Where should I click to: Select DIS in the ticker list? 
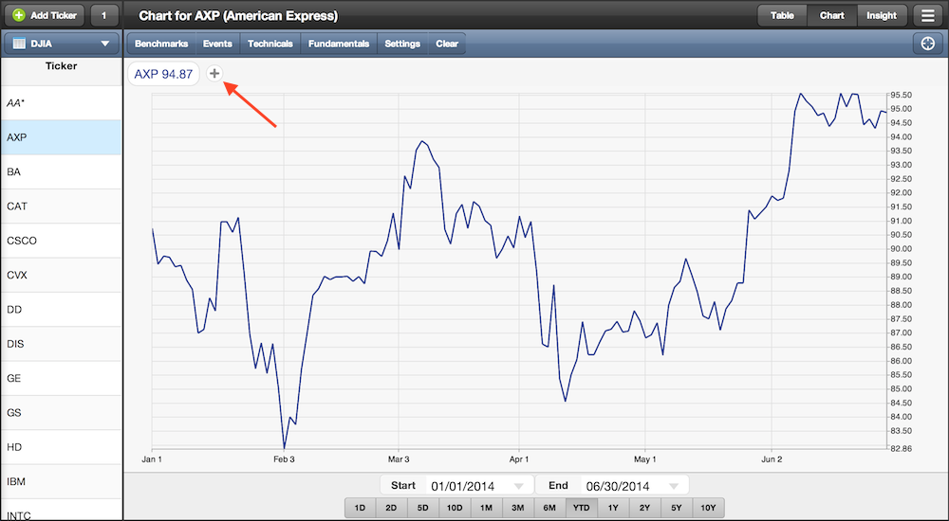pos(61,344)
